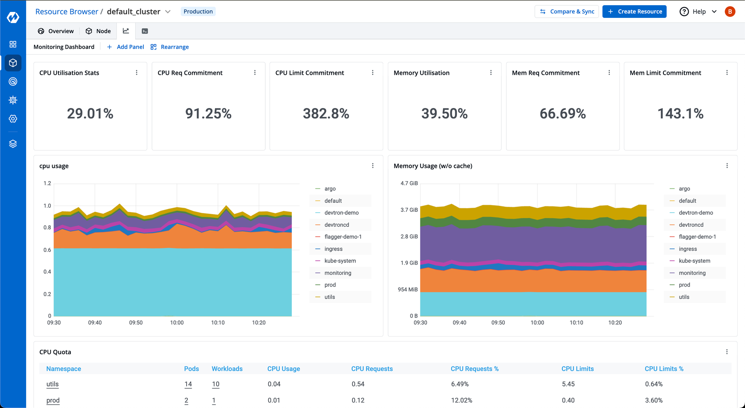Open options menu for cpu usage chart
The image size is (745, 408).
point(372,166)
